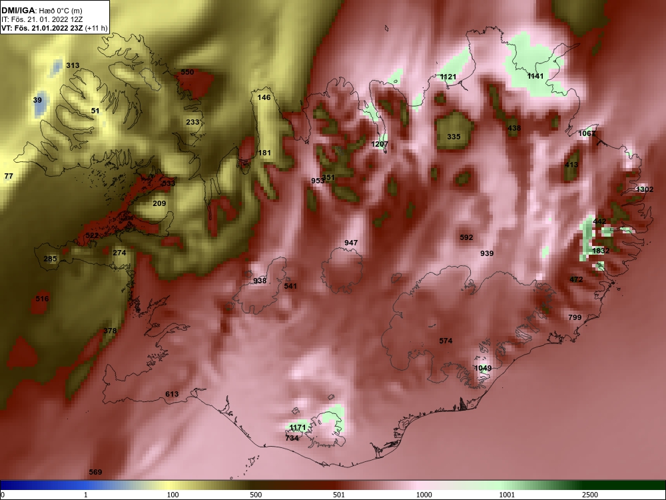666x500 pixels.
Task: Select the map value 1049
Action: pyautogui.click(x=483, y=368)
